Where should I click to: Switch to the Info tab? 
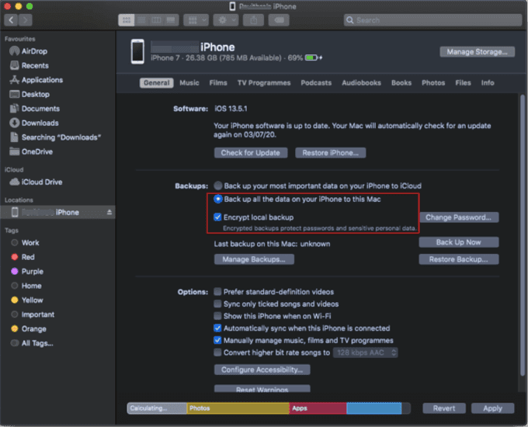488,83
